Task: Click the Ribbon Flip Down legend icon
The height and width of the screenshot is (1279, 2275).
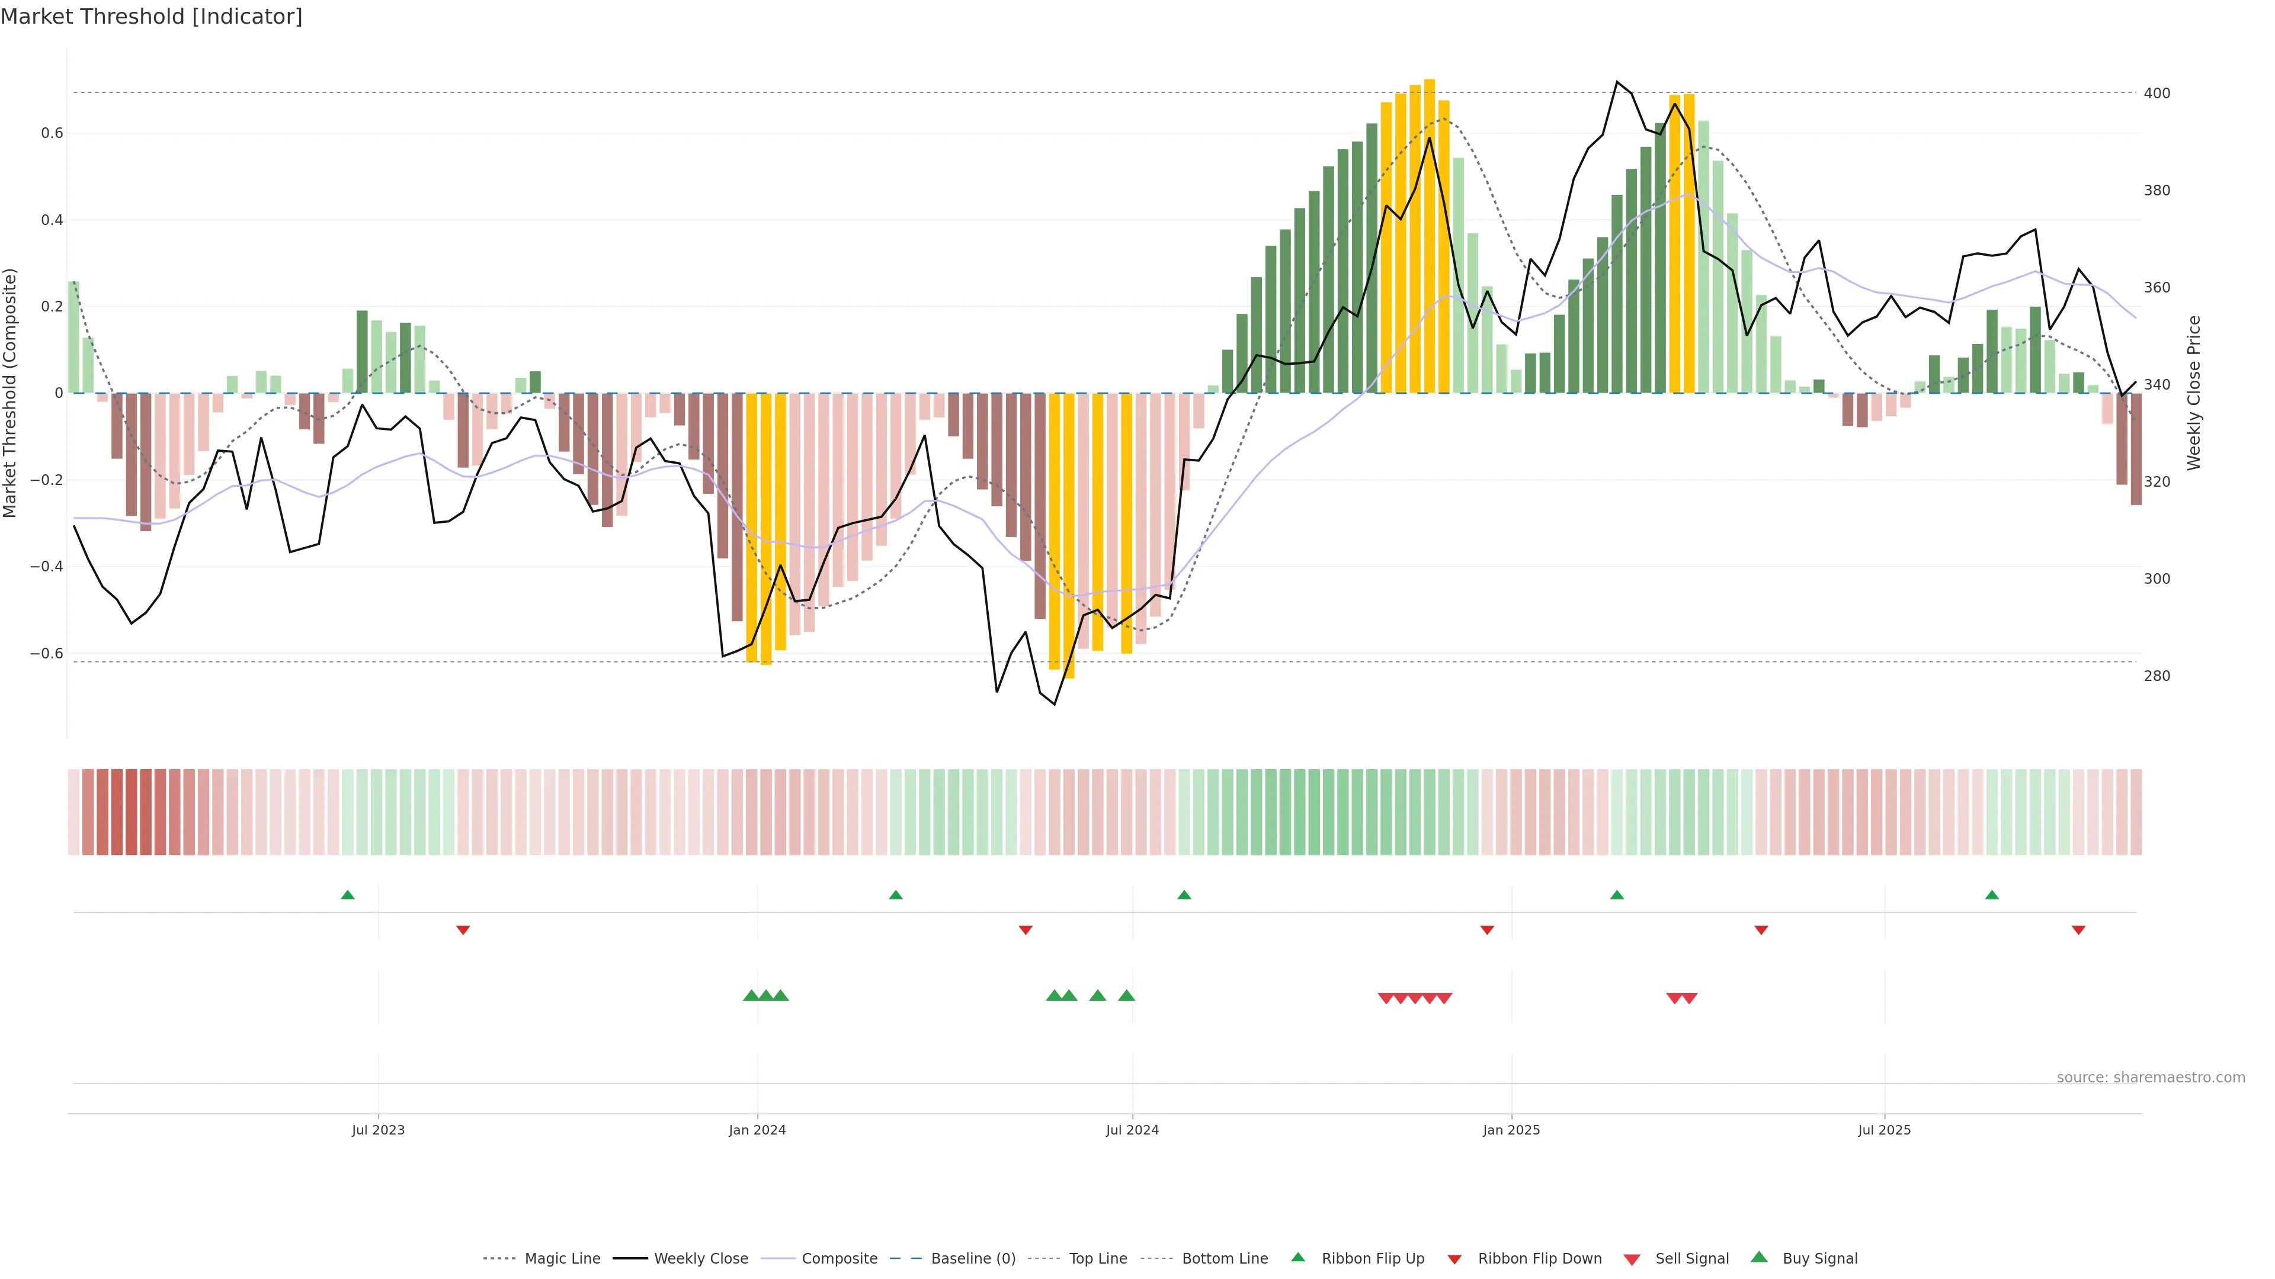Action: [1454, 1259]
